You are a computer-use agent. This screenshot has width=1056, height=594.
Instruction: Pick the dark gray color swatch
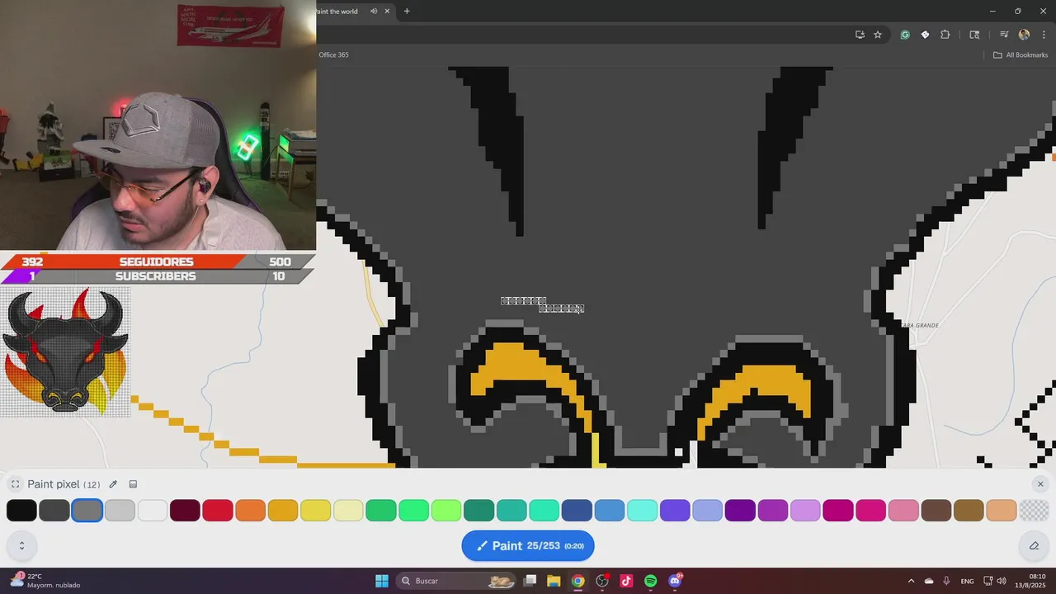point(54,510)
